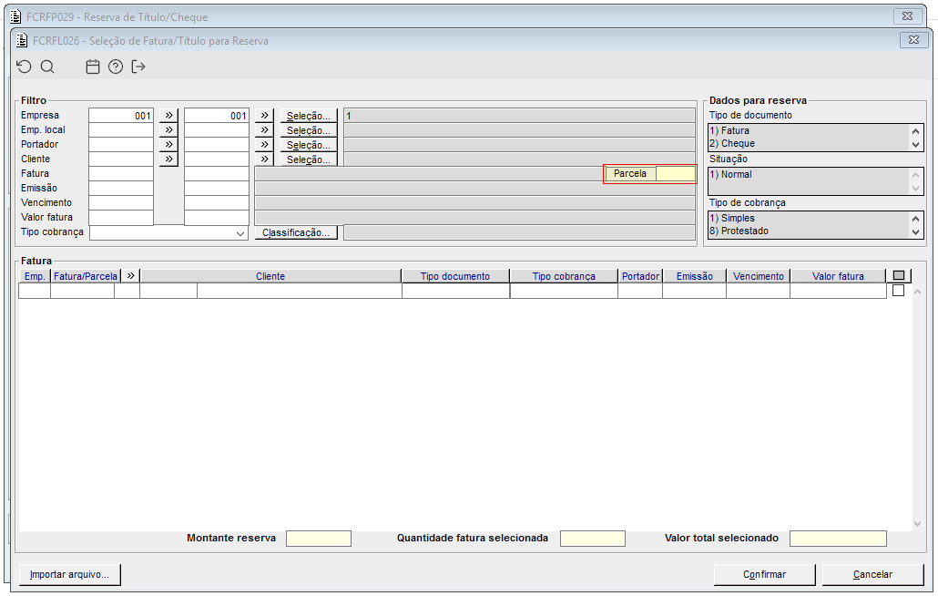
Task: Open the Tipo cobrança filter dropdown
Action: (240, 233)
